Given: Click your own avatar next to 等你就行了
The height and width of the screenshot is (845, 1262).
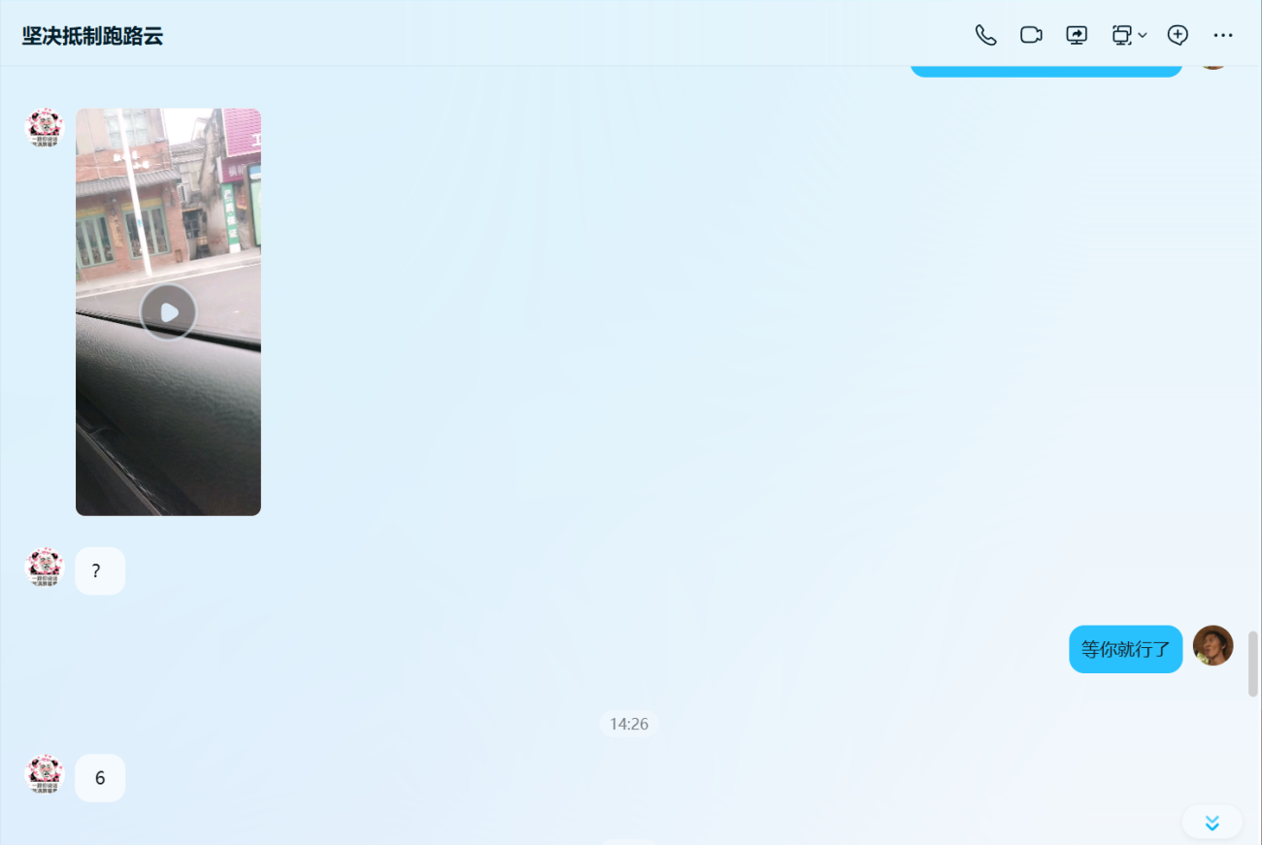Looking at the screenshot, I should click(1212, 646).
